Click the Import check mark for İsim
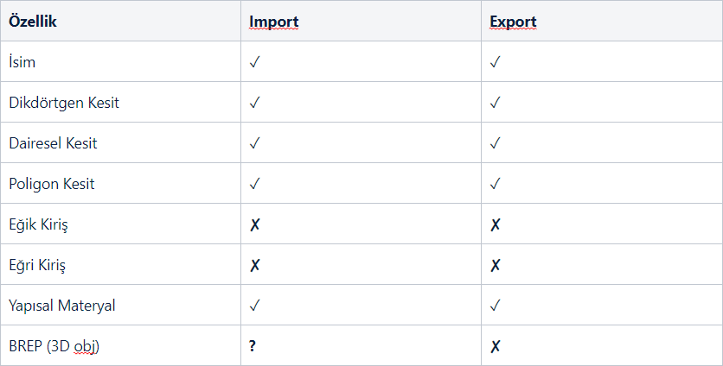This screenshot has height=366, width=723. point(255,62)
